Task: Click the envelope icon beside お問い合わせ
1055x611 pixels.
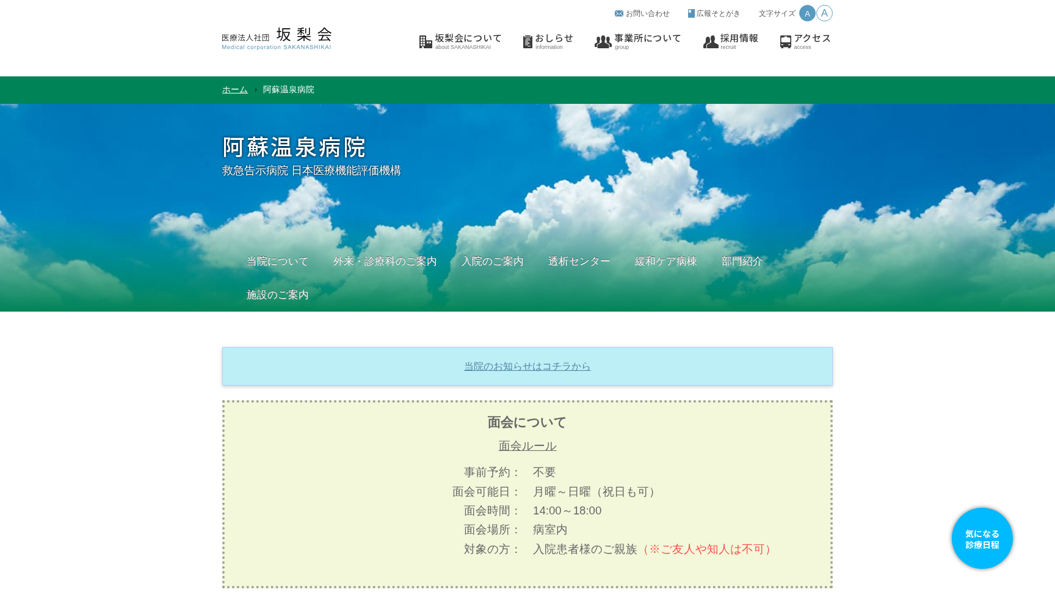Action: tap(618, 13)
